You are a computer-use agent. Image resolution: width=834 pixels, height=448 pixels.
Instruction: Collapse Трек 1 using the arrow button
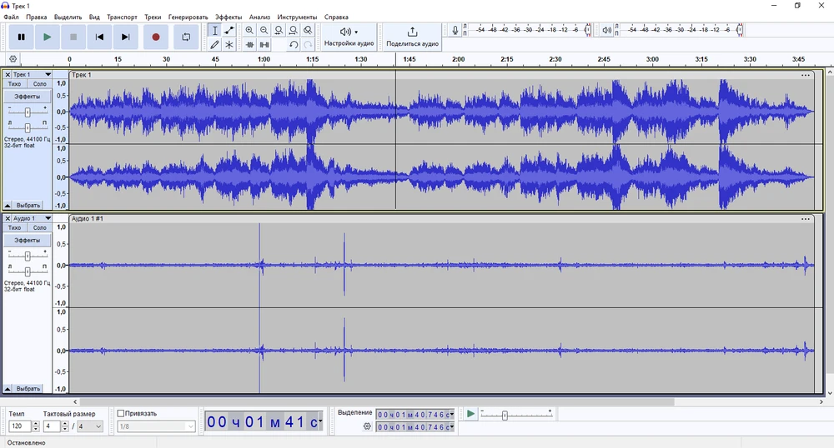click(8, 205)
